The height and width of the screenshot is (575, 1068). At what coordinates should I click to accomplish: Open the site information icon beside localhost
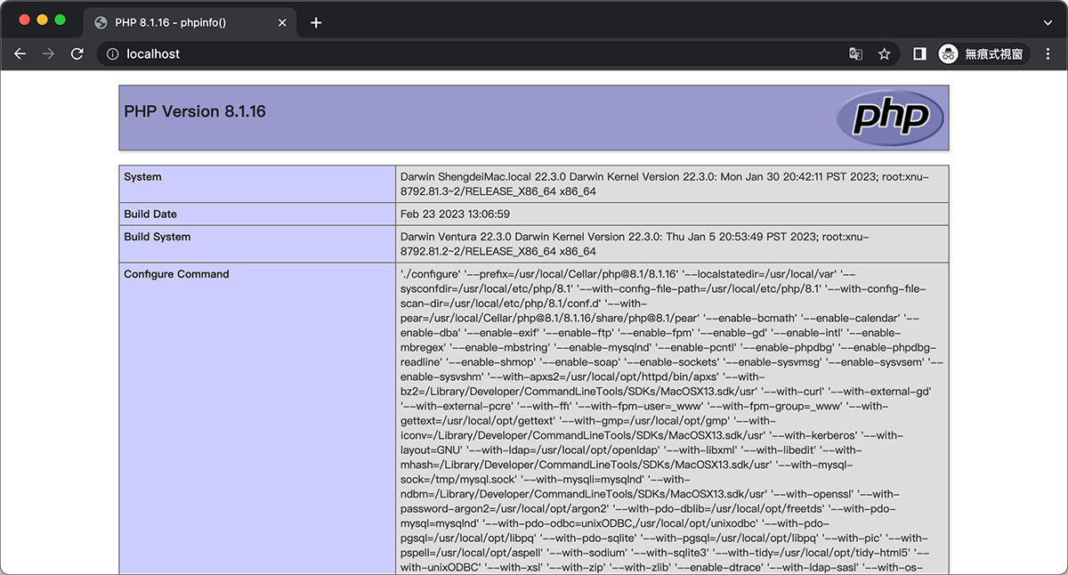113,54
